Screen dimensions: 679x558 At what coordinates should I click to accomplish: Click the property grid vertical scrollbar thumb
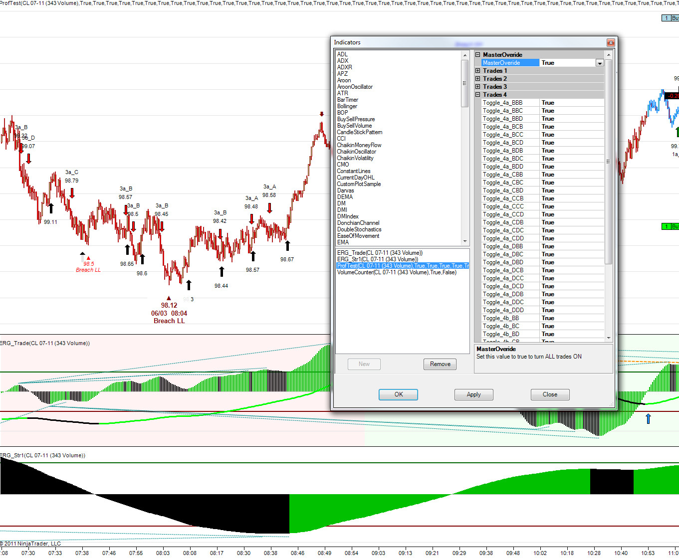[x=608, y=162]
